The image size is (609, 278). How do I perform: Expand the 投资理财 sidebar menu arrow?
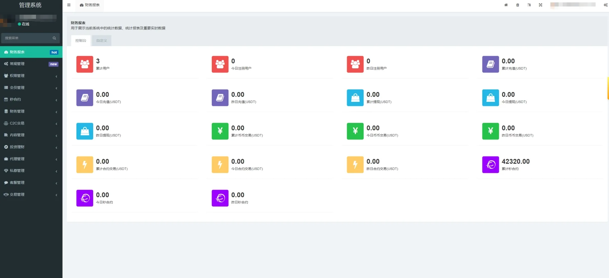(x=56, y=147)
